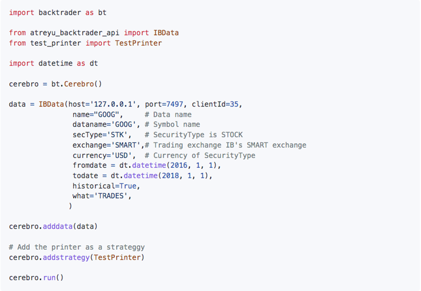
Task: Click the addstrategy method name
Action: (66, 257)
